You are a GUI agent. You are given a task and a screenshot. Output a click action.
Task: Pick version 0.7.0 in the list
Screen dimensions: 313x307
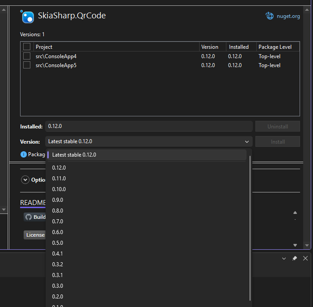(147, 222)
